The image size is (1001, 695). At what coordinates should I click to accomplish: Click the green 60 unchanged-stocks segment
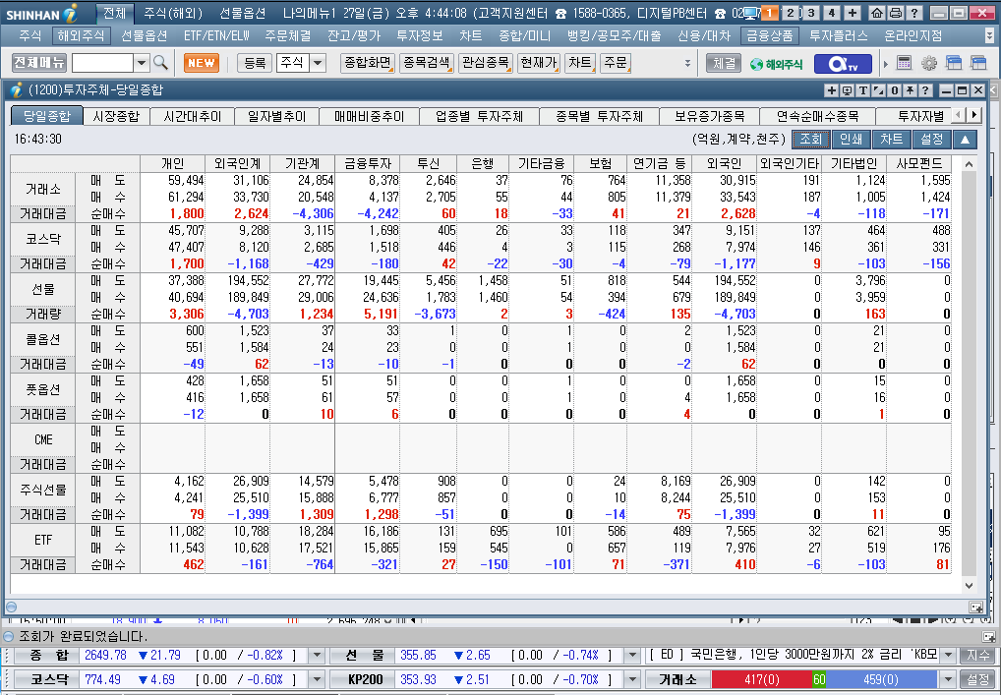(819, 679)
